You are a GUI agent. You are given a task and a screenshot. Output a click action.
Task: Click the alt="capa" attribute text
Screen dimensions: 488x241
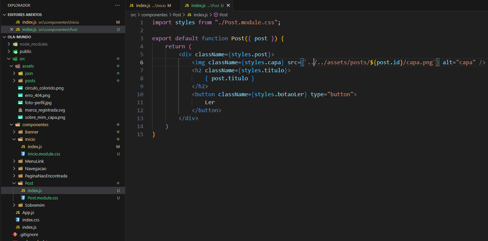pyautogui.click(x=459, y=62)
